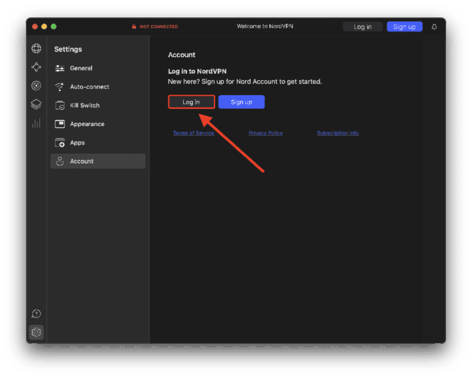Viewport: 472px width, 378px height.
Task: View the Subscription Info link
Action: pos(337,133)
